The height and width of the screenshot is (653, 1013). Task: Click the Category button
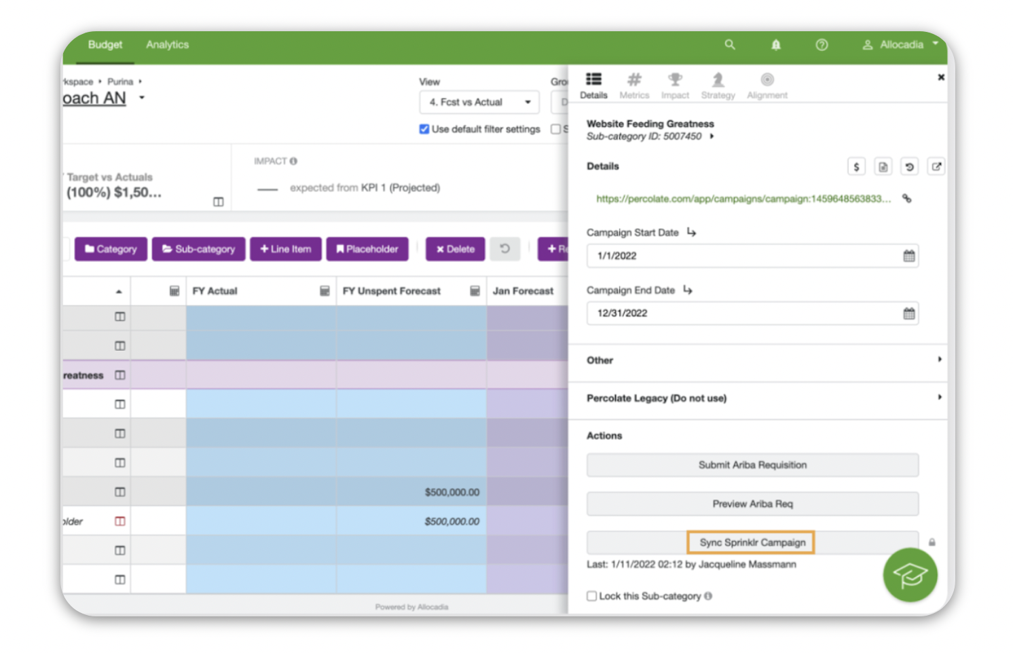tap(111, 249)
